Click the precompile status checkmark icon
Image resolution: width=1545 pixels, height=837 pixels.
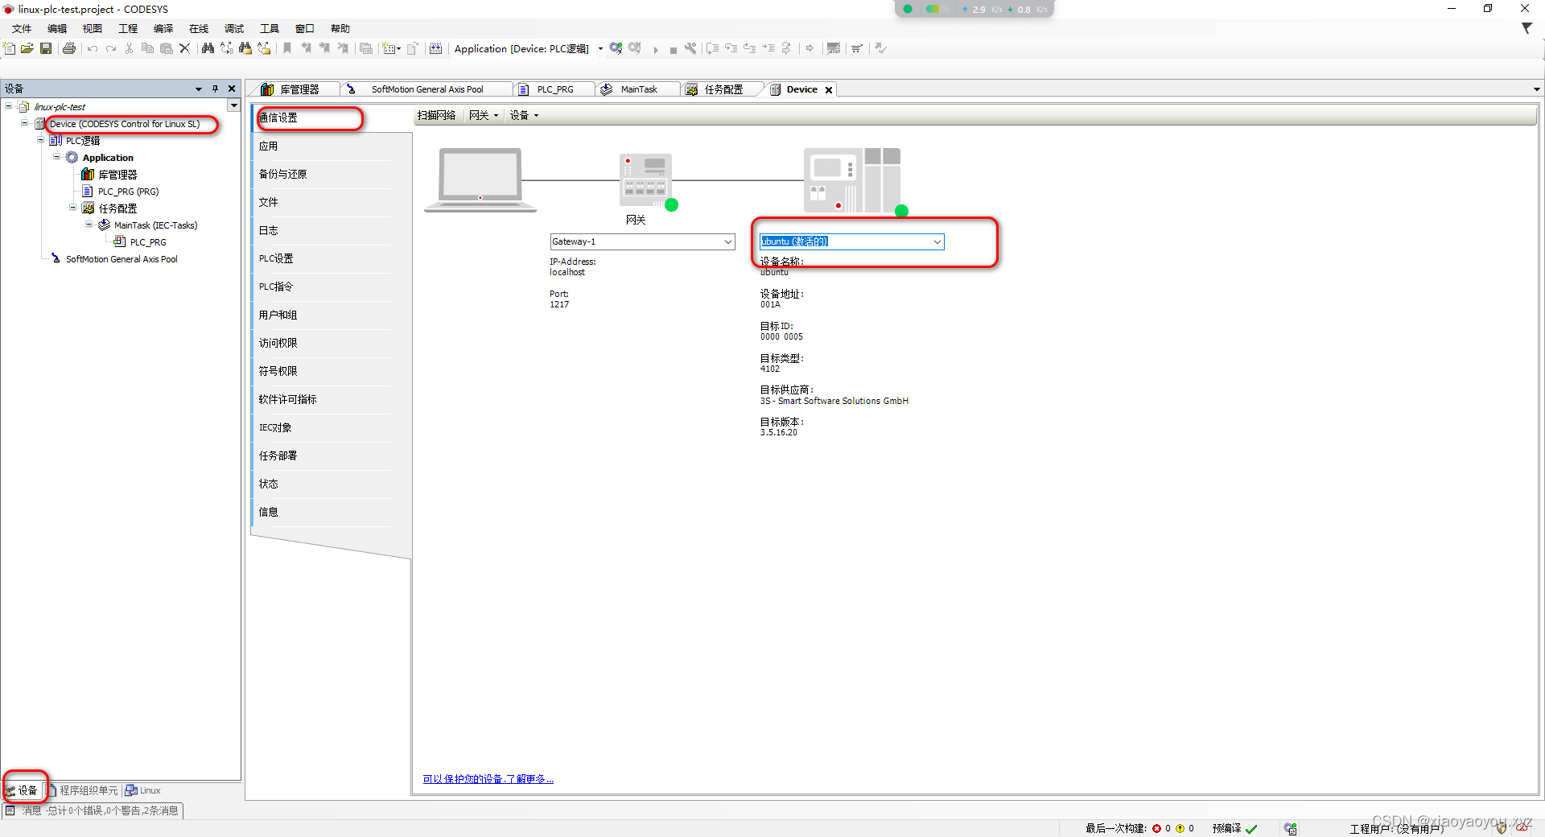(1251, 828)
